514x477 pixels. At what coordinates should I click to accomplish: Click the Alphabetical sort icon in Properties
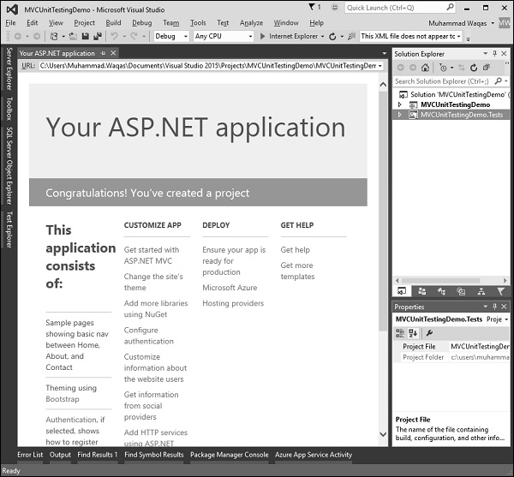(x=413, y=333)
